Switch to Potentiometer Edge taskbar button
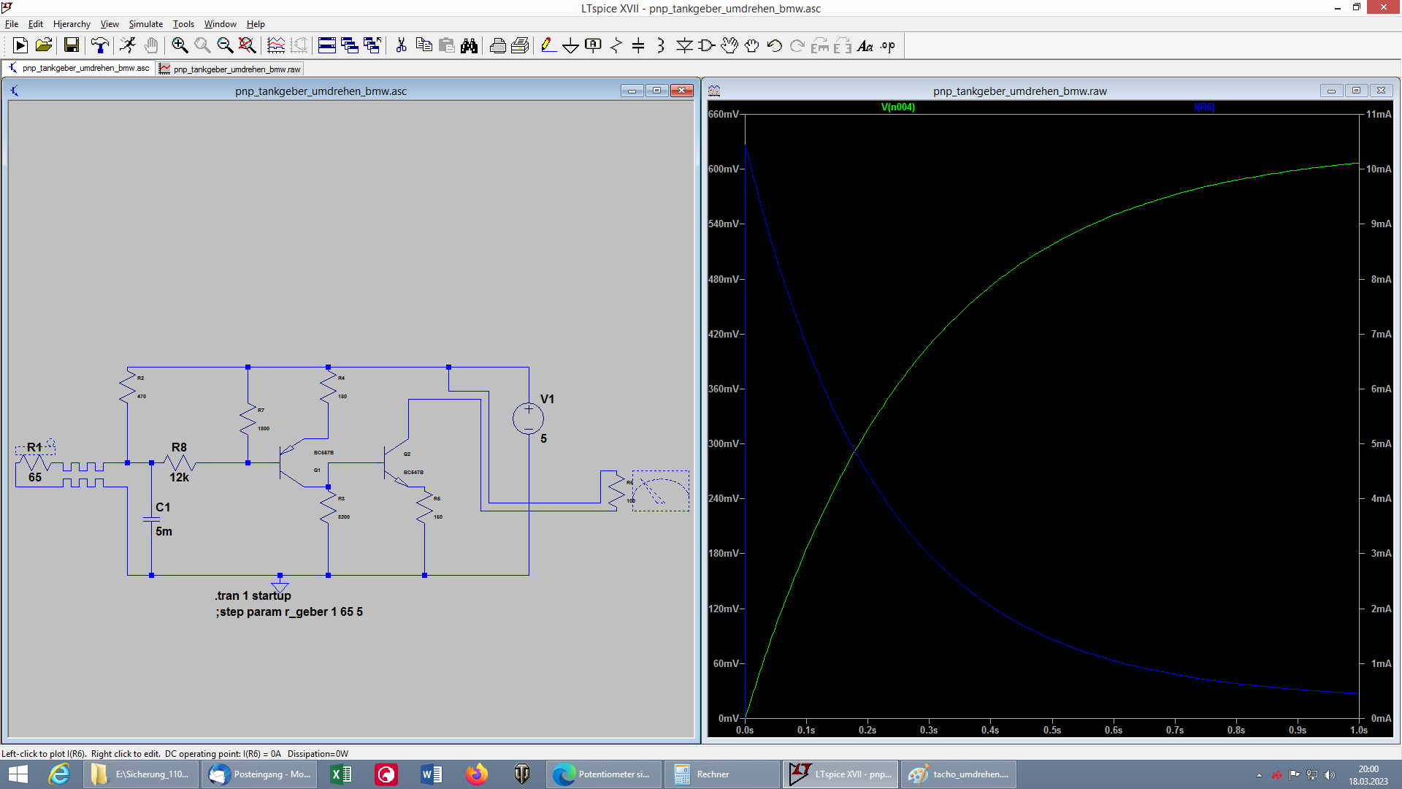Screen dimensions: 1402x789 pos(604,774)
